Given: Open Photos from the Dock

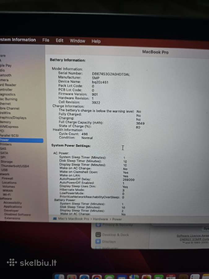Looking at the screenshot, I should coord(146,277).
